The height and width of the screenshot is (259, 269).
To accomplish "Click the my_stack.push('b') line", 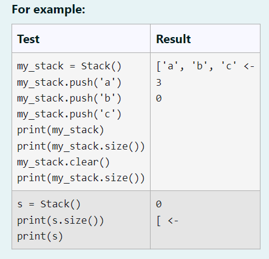I will coord(69,98).
